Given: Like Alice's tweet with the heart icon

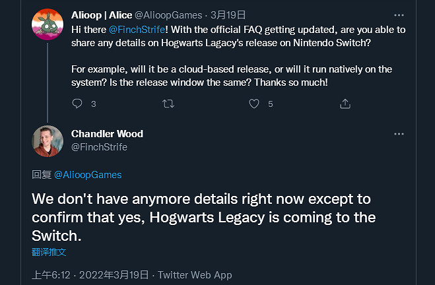Looking at the screenshot, I should point(254,104).
